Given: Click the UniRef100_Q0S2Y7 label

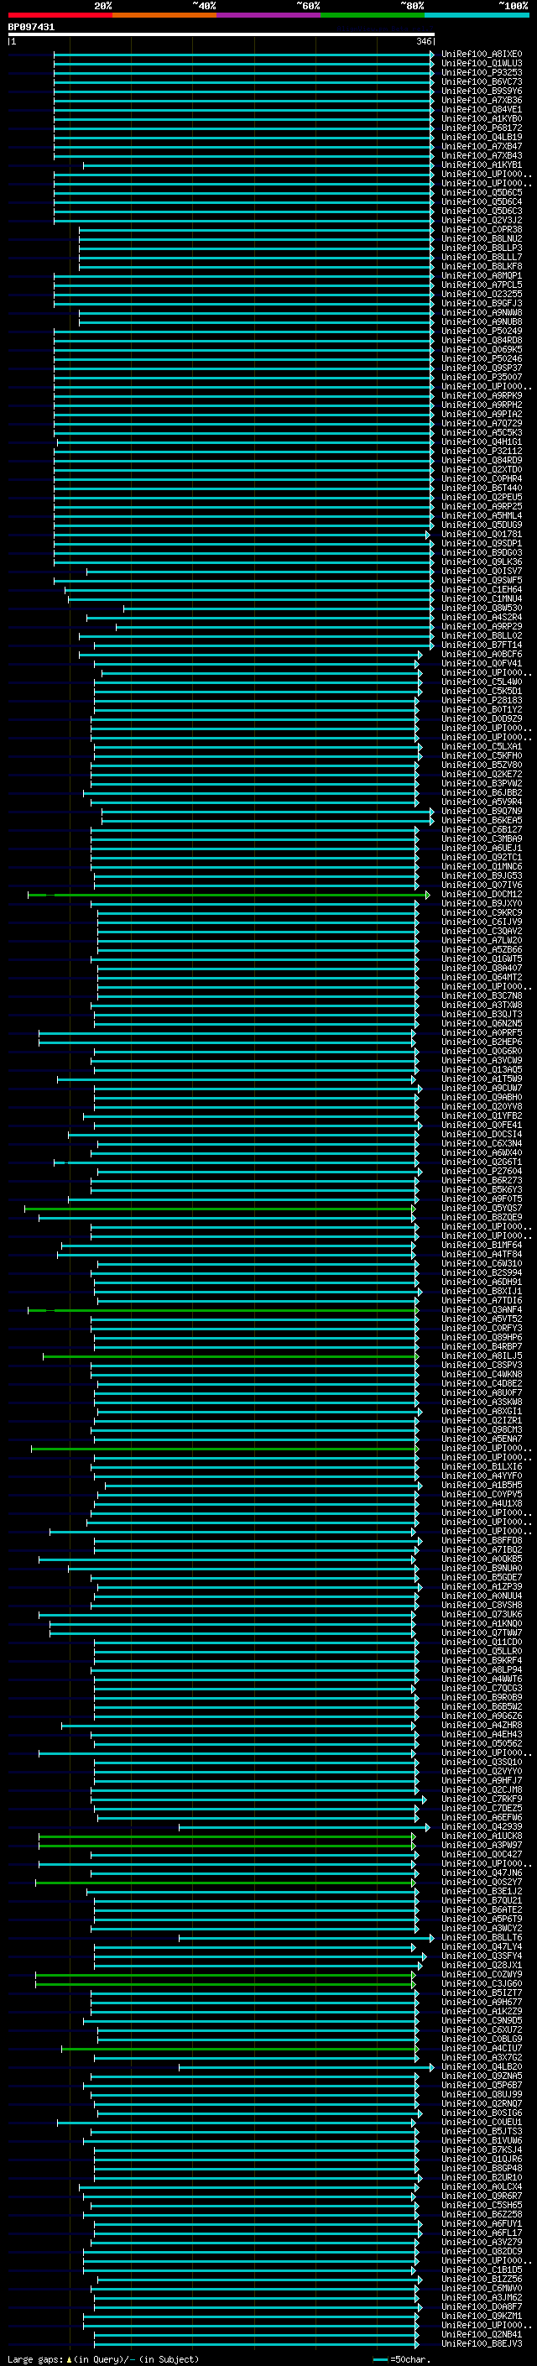Looking at the screenshot, I should (481, 1881).
